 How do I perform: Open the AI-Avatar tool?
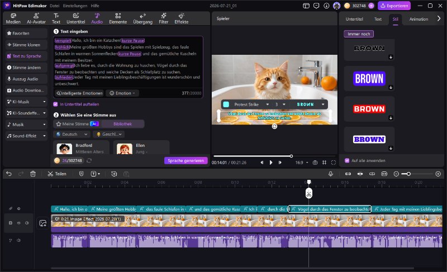pos(36,18)
